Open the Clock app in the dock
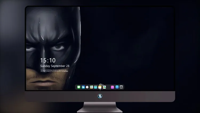This screenshot has height=113, width=200. click(87, 87)
